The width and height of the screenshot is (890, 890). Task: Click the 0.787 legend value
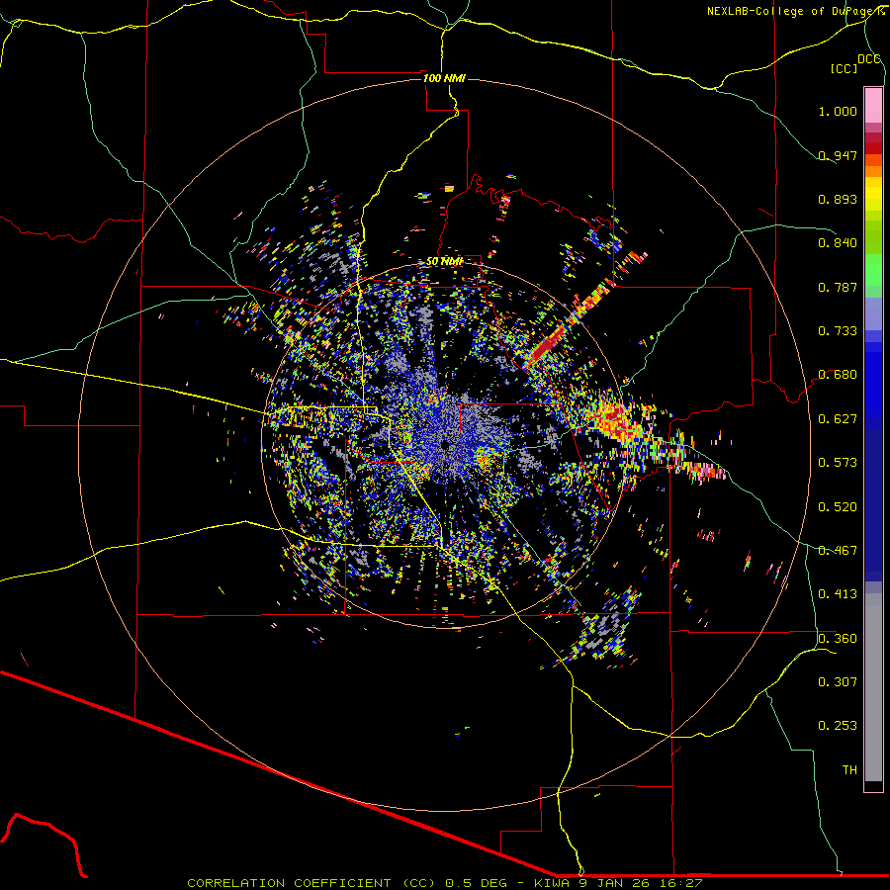(838, 287)
